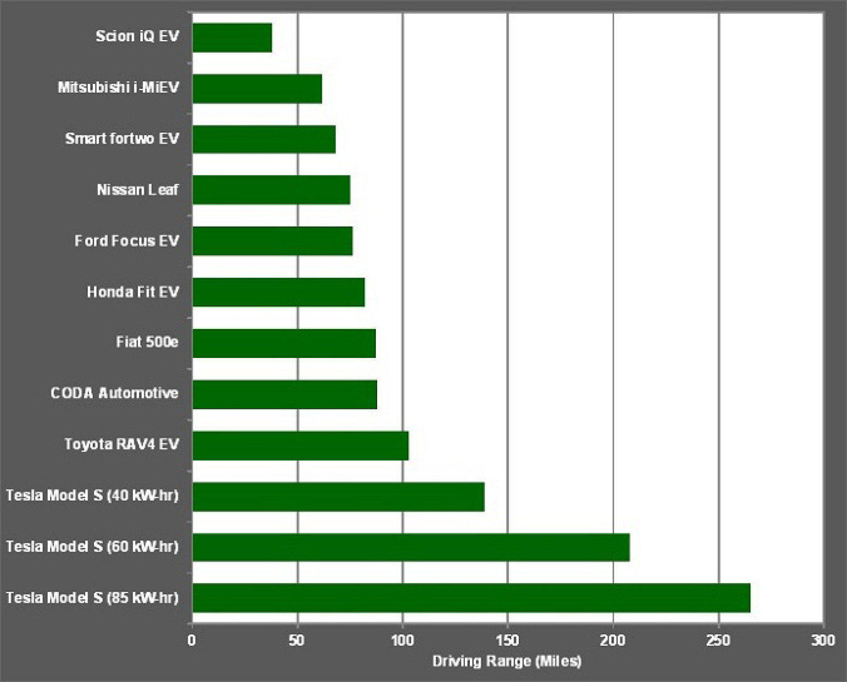
Task: Click the 200 axis tick label
Action: tap(613, 640)
